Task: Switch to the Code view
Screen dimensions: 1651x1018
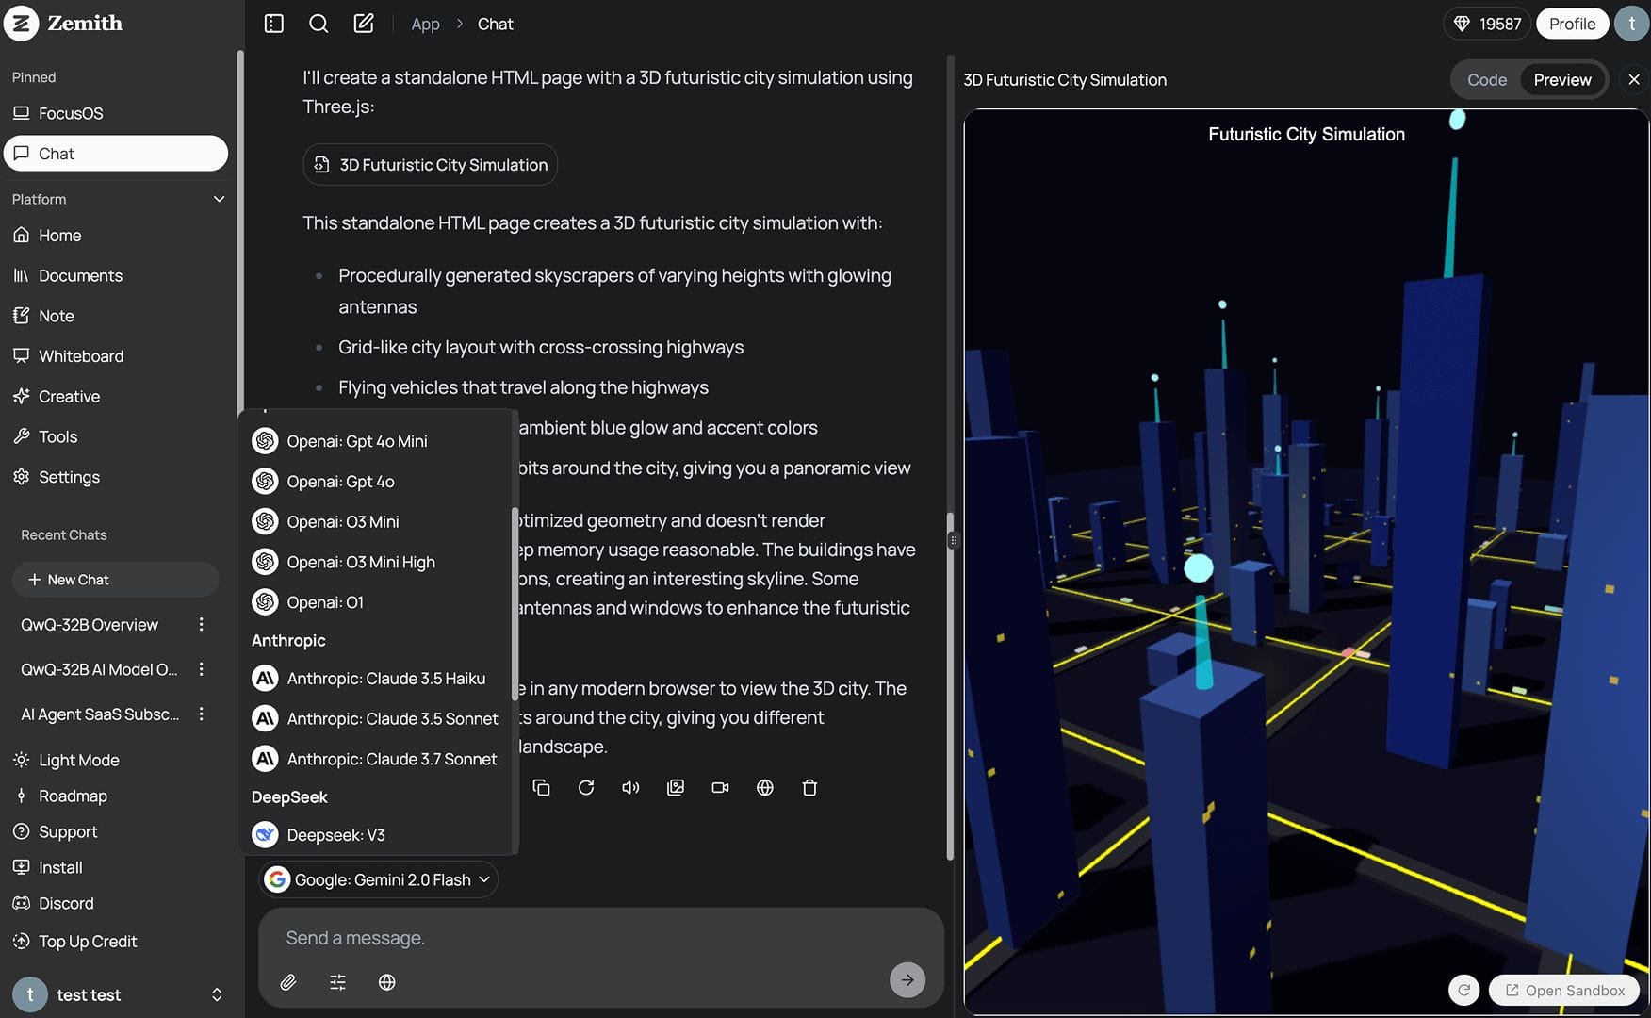Action: click(x=1486, y=80)
